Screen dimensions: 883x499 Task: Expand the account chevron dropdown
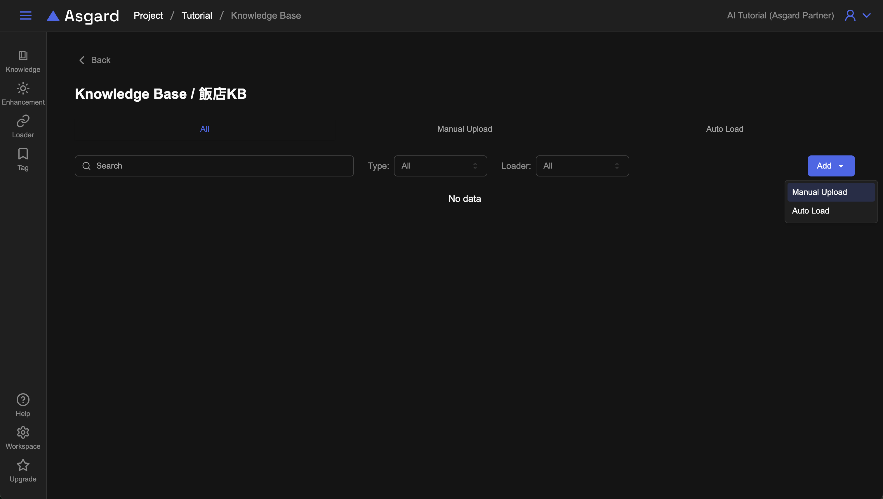click(x=867, y=15)
